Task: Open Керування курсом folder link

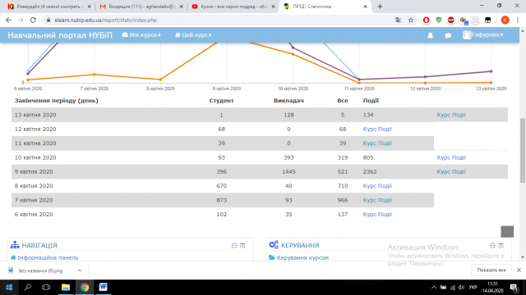Action: (302, 257)
